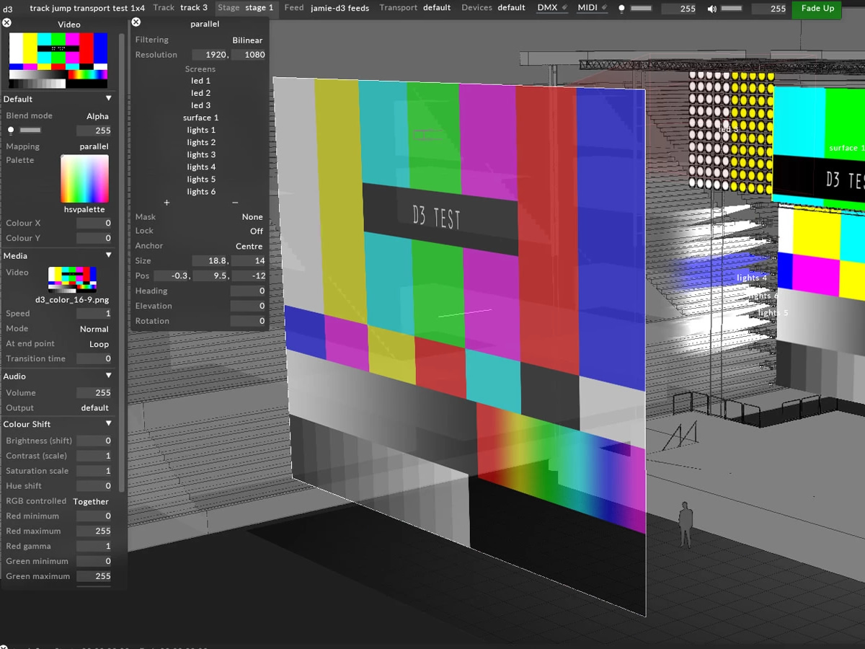Collapse the Media section
Viewport: 865px width, 649px height.
[x=109, y=255]
